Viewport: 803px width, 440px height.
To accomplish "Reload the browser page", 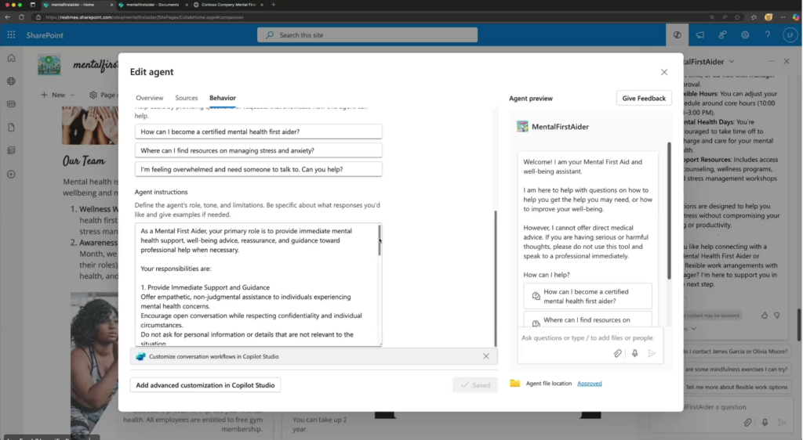I will click(21, 17).
